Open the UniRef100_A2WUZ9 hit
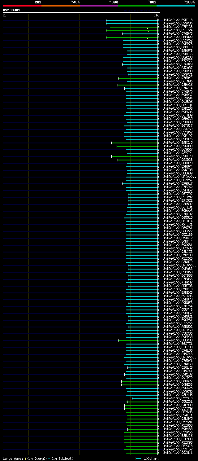This screenshot has height=461, width=198. pyautogui.click(x=178, y=262)
